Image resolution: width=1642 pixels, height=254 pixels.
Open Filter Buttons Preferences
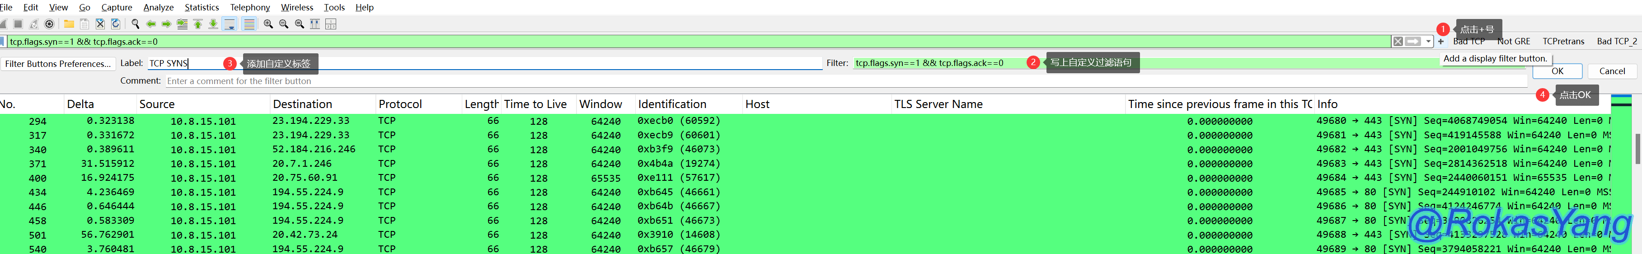pyautogui.click(x=58, y=64)
